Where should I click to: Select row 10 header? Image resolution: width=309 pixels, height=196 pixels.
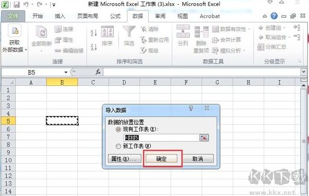[8, 160]
